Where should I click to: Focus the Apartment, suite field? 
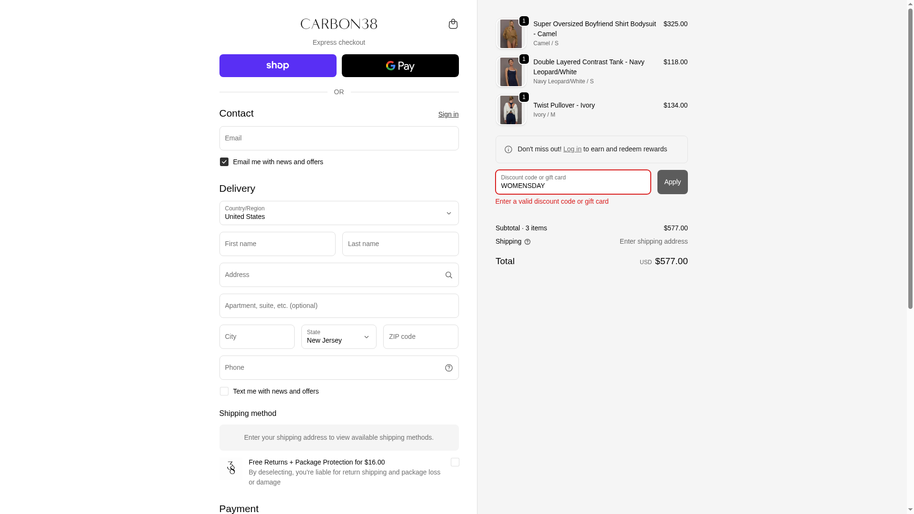click(x=339, y=306)
